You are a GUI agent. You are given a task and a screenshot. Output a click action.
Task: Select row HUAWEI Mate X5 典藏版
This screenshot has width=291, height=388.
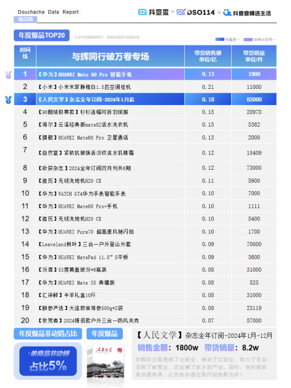(145, 282)
